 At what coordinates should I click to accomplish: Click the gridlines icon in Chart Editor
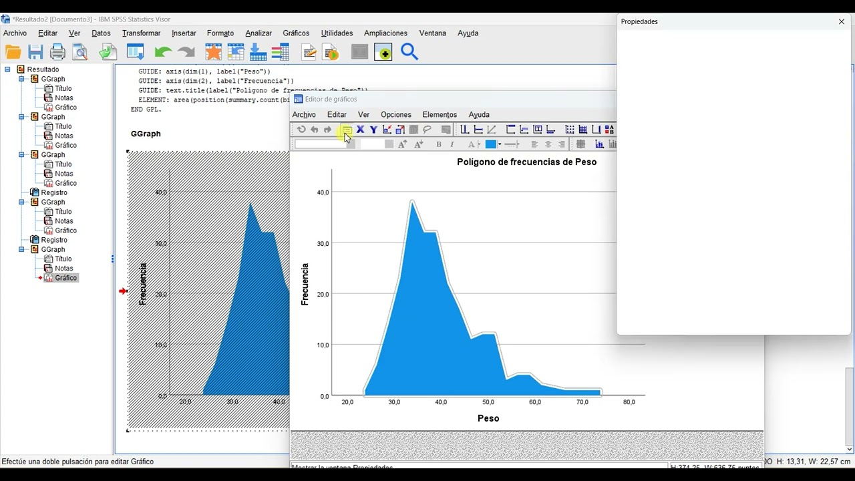[x=582, y=130]
